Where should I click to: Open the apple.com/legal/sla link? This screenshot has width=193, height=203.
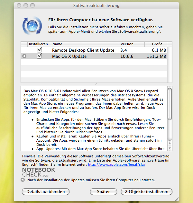pos(117,164)
